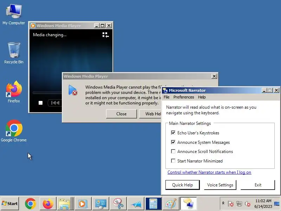Viewport: 281px width, 211px height.
Task: Click the Quick Help button
Action: [x=182, y=185]
